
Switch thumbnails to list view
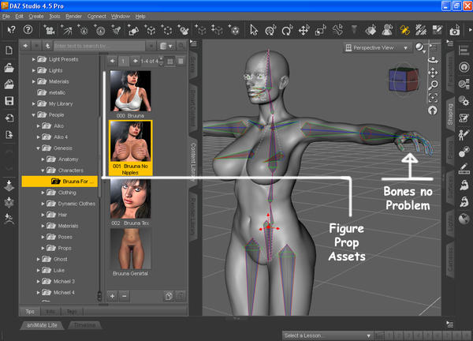181,62
